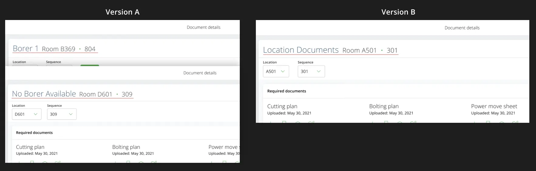Open Cutting plan document in Version B
The width and height of the screenshot is (536, 171).
282,106
